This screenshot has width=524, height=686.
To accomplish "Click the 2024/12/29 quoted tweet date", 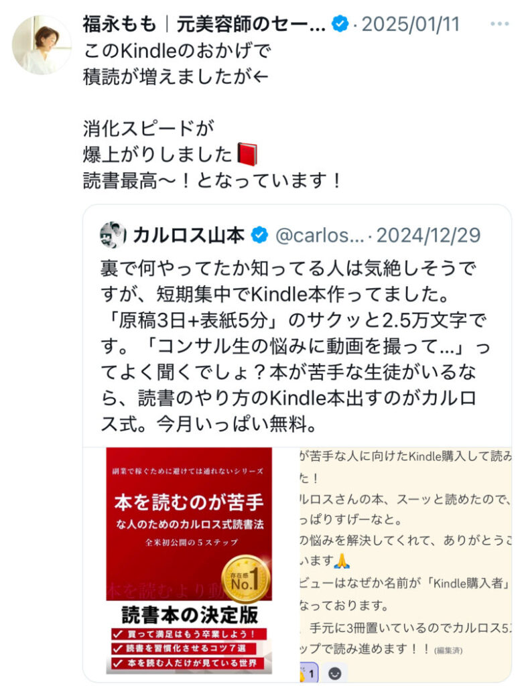I will pos(429,235).
